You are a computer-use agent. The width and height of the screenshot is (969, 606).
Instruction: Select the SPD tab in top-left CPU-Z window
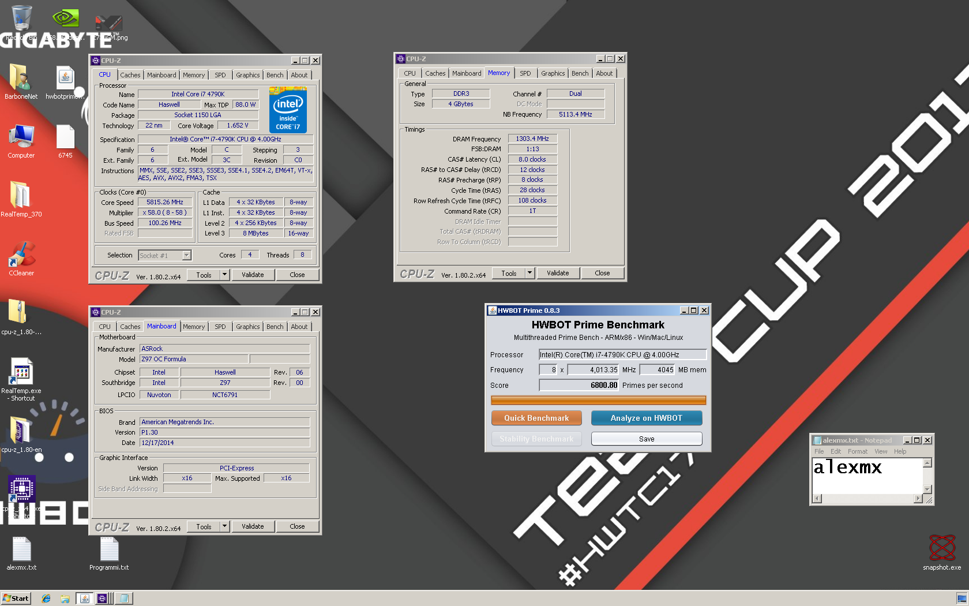(x=220, y=75)
